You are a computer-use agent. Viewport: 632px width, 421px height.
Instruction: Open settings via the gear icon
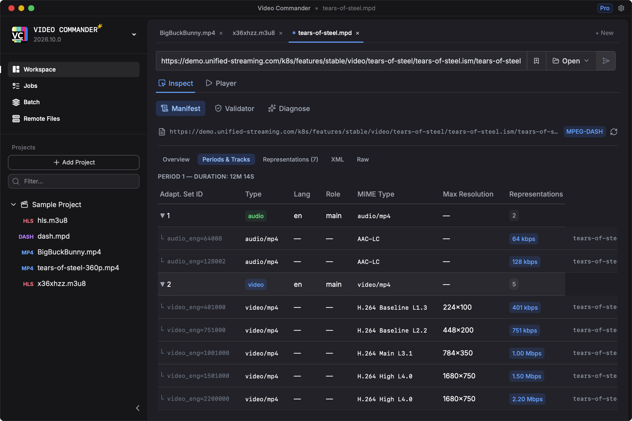click(x=621, y=8)
